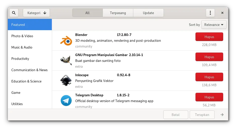Click the Blender app icon
Image resolution: width=237 pixels, height=130 pixels.
click(x=66, y=41)
